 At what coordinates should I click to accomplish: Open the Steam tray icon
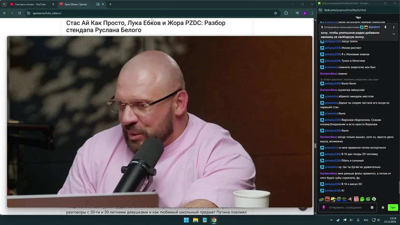338,220
